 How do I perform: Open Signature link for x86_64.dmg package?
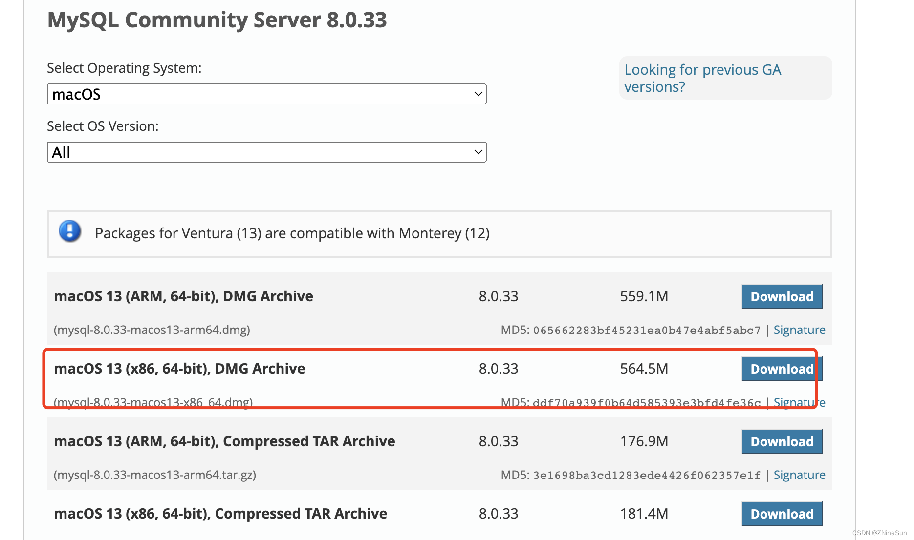[799, 402]
